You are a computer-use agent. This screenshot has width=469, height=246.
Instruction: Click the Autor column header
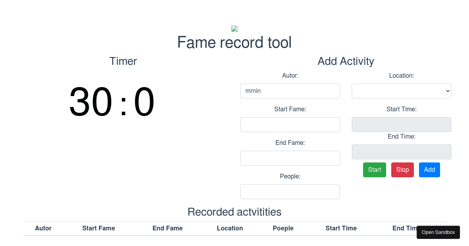[43, 228]
